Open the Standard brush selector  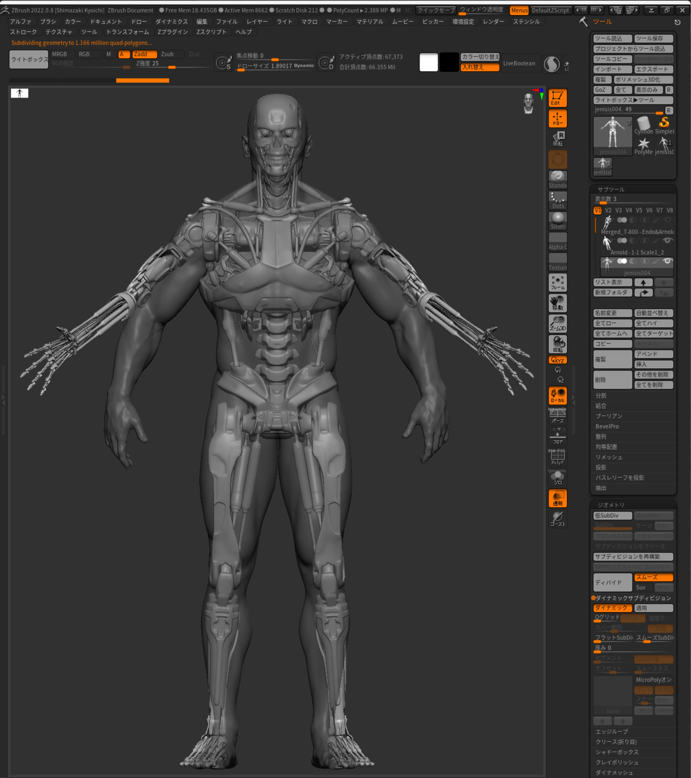click(557, 180)
